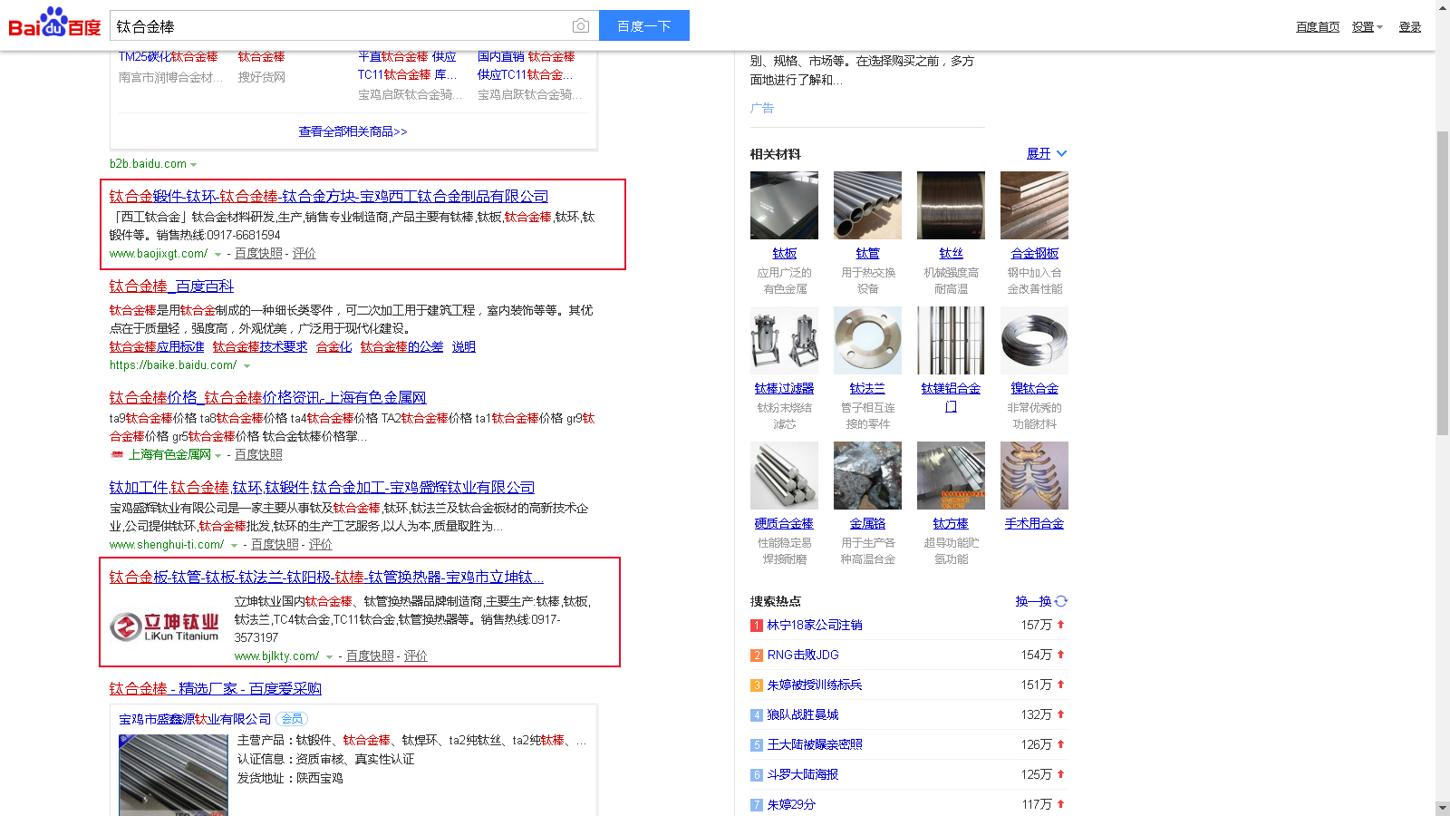Viewport: 1450px width, 816px height.
Task: Open the 手术用合金 thumbnail image
Action: click(x=1034, y=476)
